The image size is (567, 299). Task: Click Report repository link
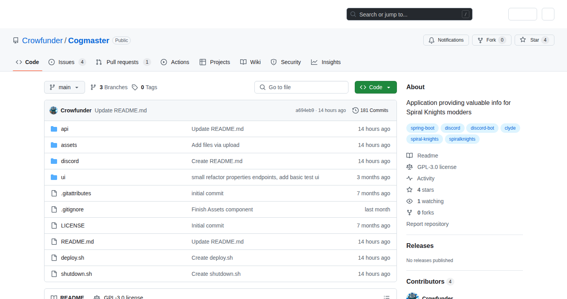coord(427,224)
